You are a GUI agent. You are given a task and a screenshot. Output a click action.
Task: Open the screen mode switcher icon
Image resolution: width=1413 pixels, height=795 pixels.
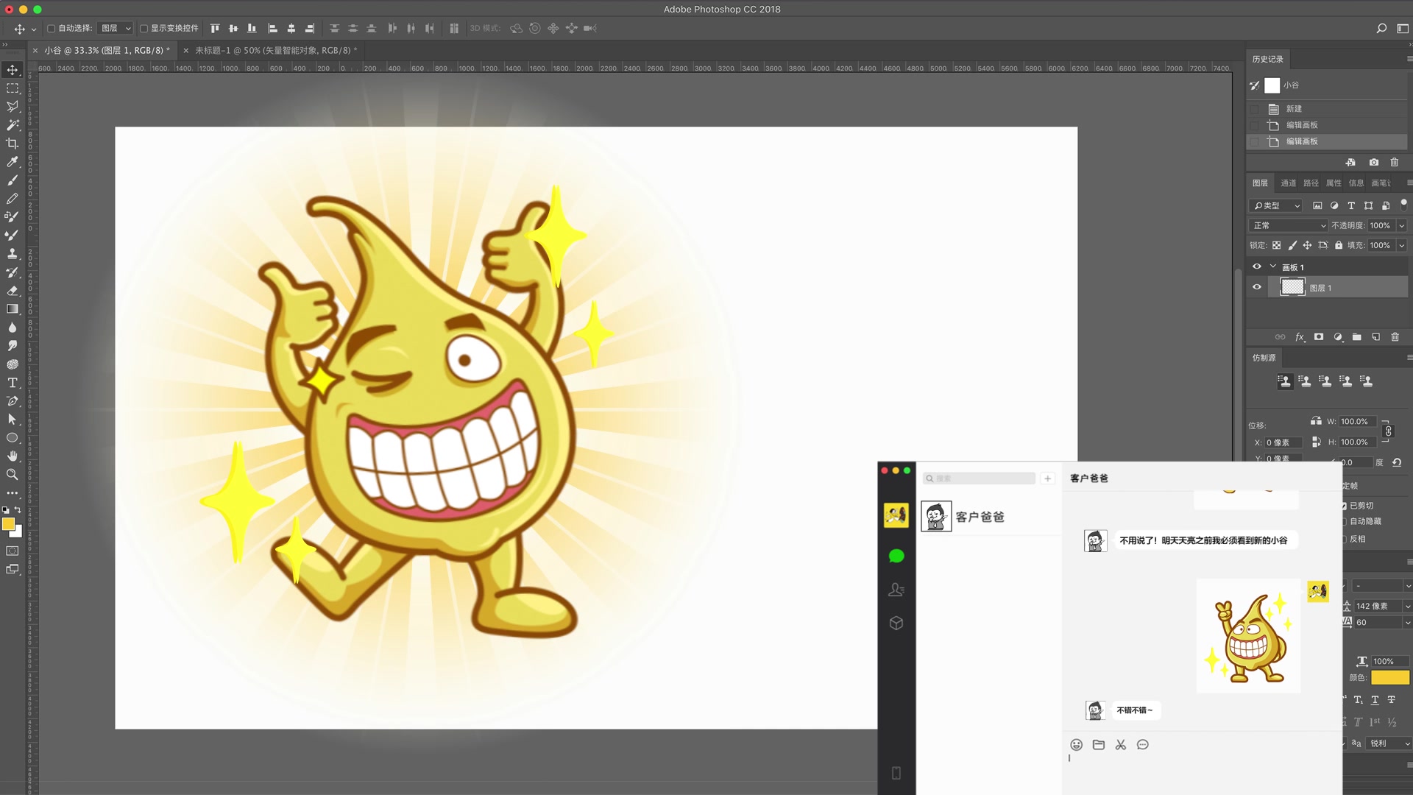pyautogui.click(x=13, y=569)
